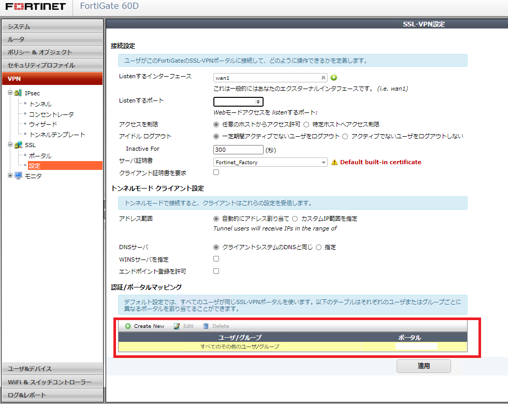
Task: Click the Listenするポート stepper arrows
Action: coord(258,102)
